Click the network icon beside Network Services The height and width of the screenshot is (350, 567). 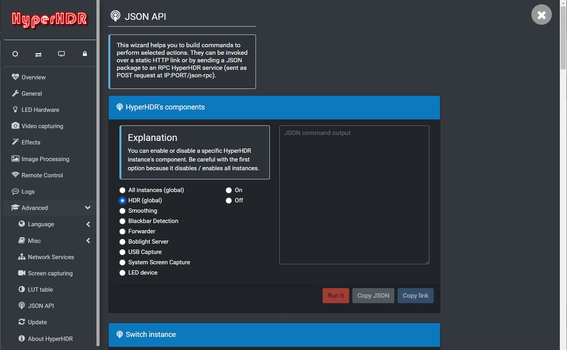[21, 257]
